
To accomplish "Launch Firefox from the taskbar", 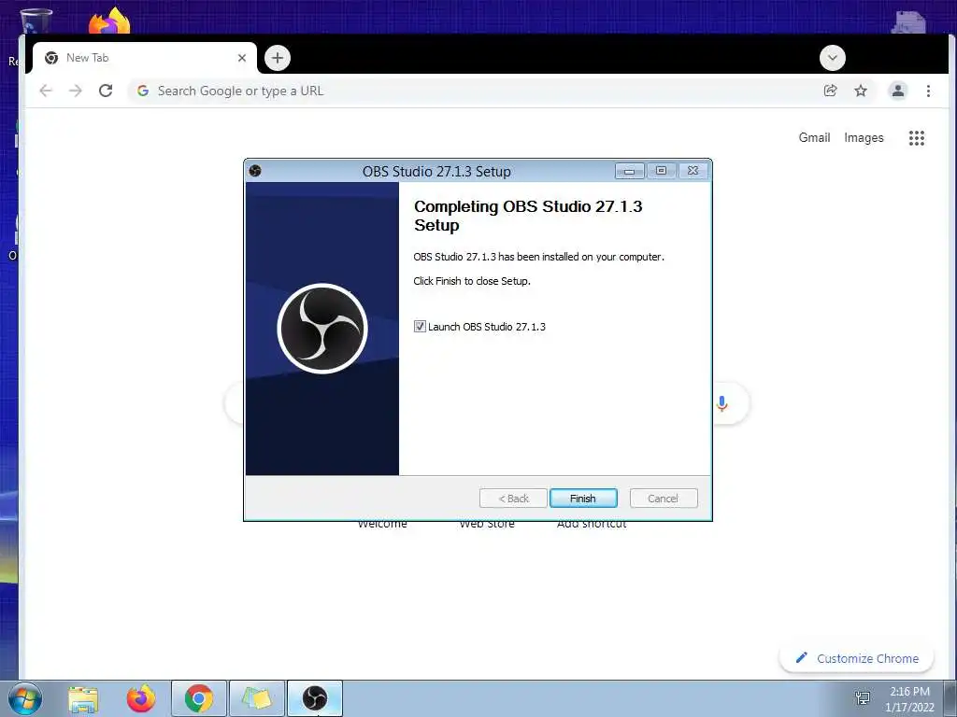I will [141, 698].
